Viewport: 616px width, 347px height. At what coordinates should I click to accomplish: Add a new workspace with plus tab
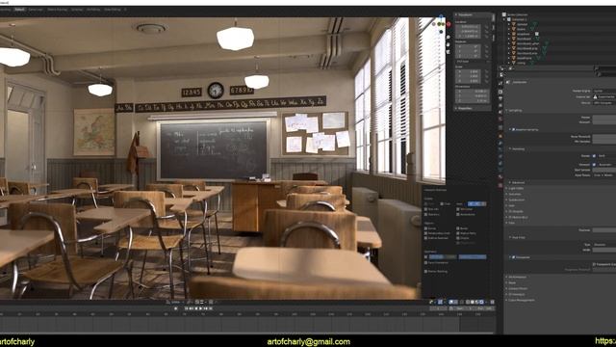[125, 9]
